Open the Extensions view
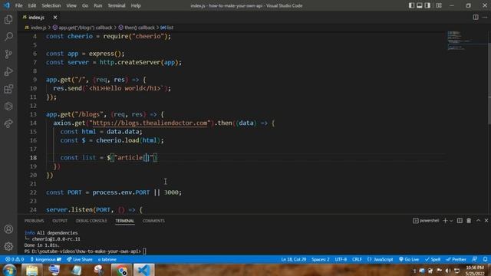The height and width of the screenshot is (276, 491). 8,89
